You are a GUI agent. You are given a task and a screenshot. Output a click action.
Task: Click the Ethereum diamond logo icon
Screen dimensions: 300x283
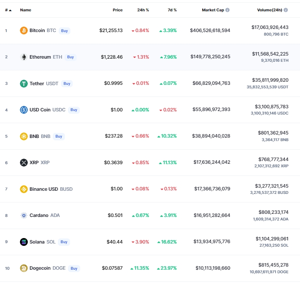24,57
